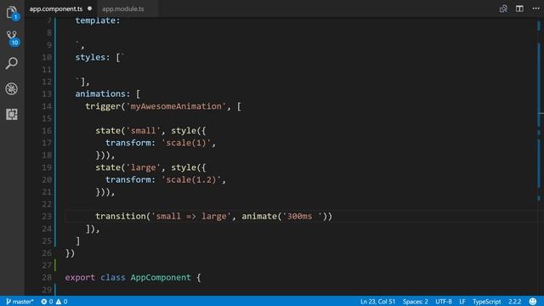Click line number 28 in gutter
This screenshot has height=306, width=544.
tap(47, 277)
